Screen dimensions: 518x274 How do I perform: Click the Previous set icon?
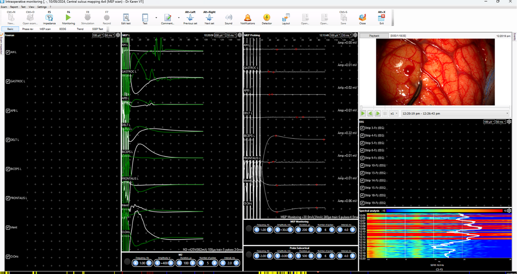click(x=190, y=18)
